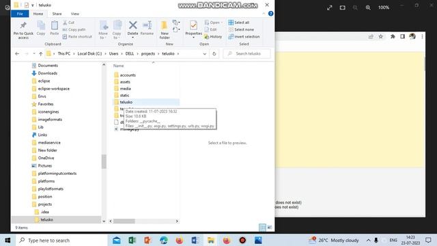The height and width of the screenshot is (246, 437).
Task: Open recent locations dropdown arrow
Action: point(34,53)
